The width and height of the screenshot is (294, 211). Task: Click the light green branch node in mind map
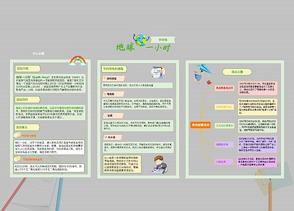point(224,125)
